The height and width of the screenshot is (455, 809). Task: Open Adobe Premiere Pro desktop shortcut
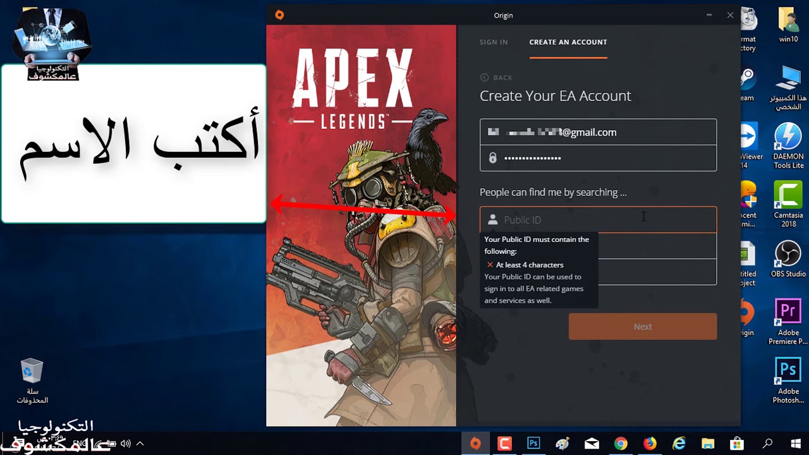point(788,322)
